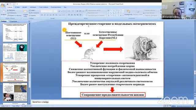
Task: Justify paragraph text
Action: point(77,15)
